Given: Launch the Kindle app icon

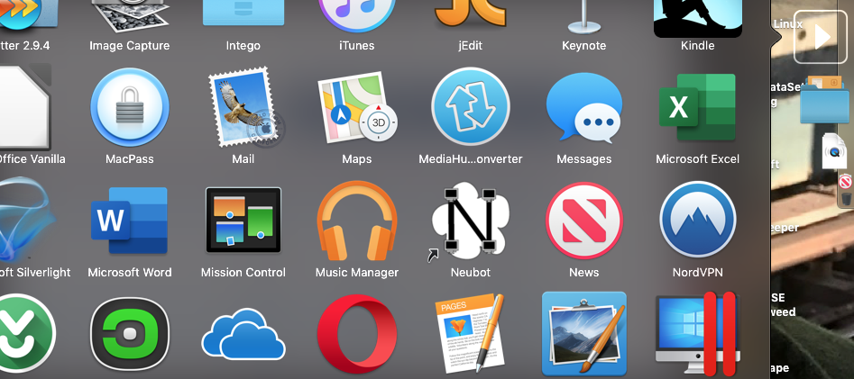Looking at the screenshot, I should [698, 18].
